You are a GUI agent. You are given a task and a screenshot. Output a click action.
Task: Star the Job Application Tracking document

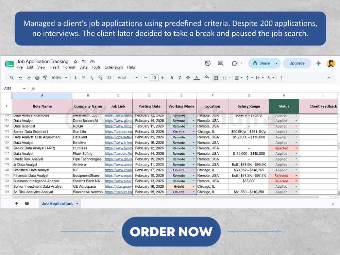point(75,62)
